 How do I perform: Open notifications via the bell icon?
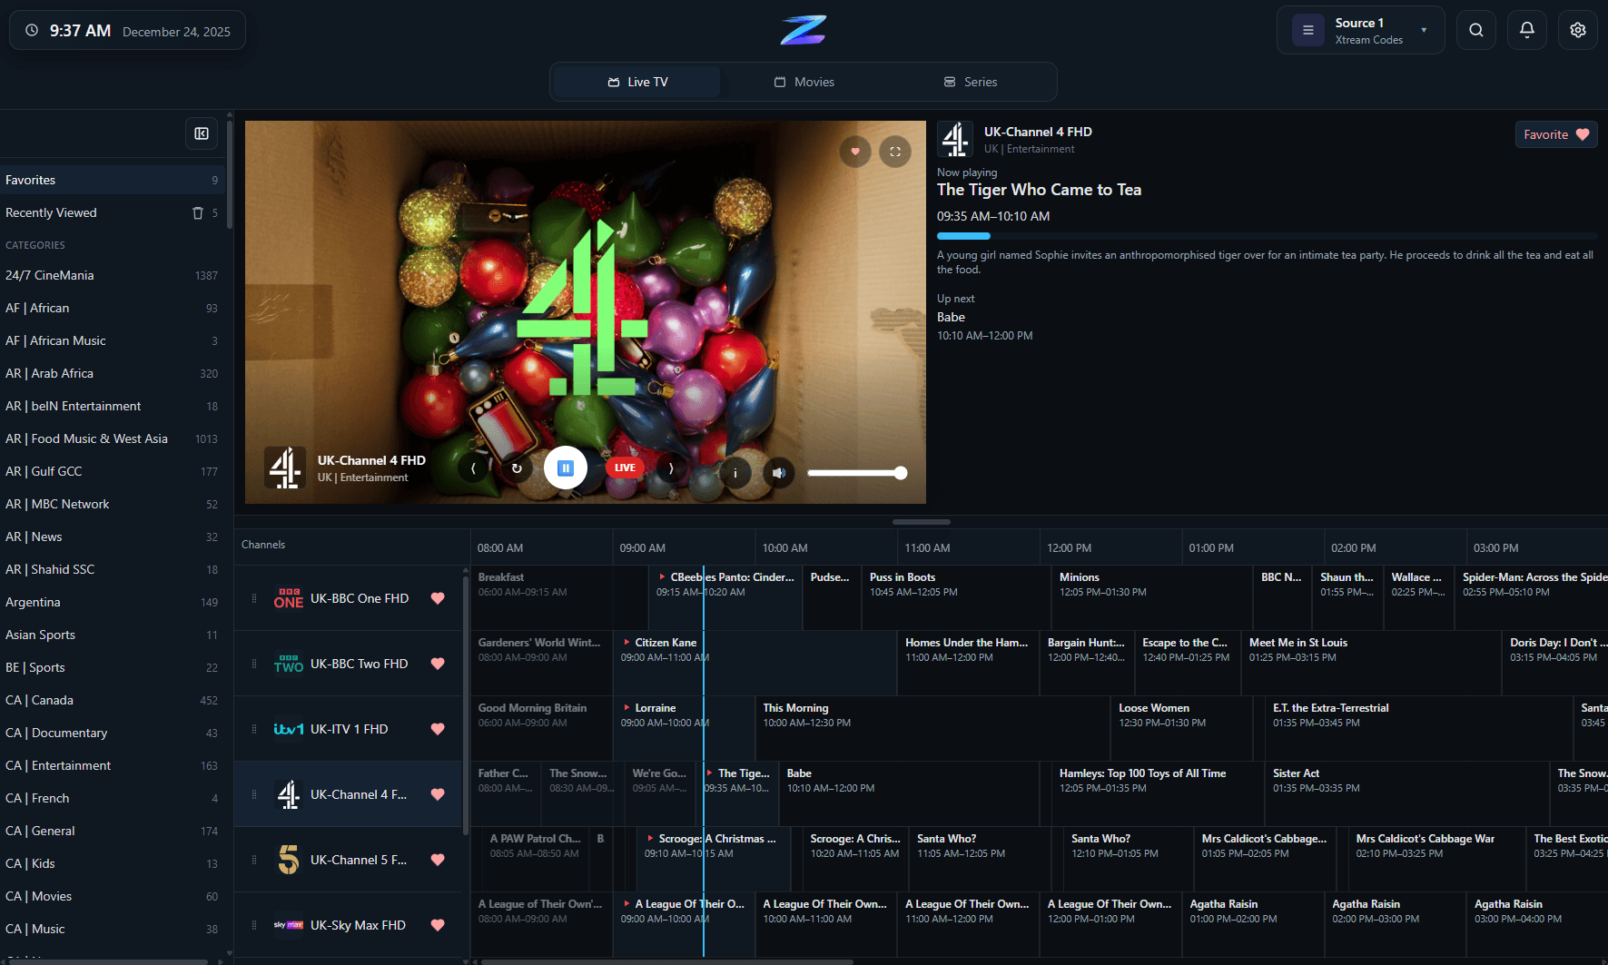[x=1526, y=29]
